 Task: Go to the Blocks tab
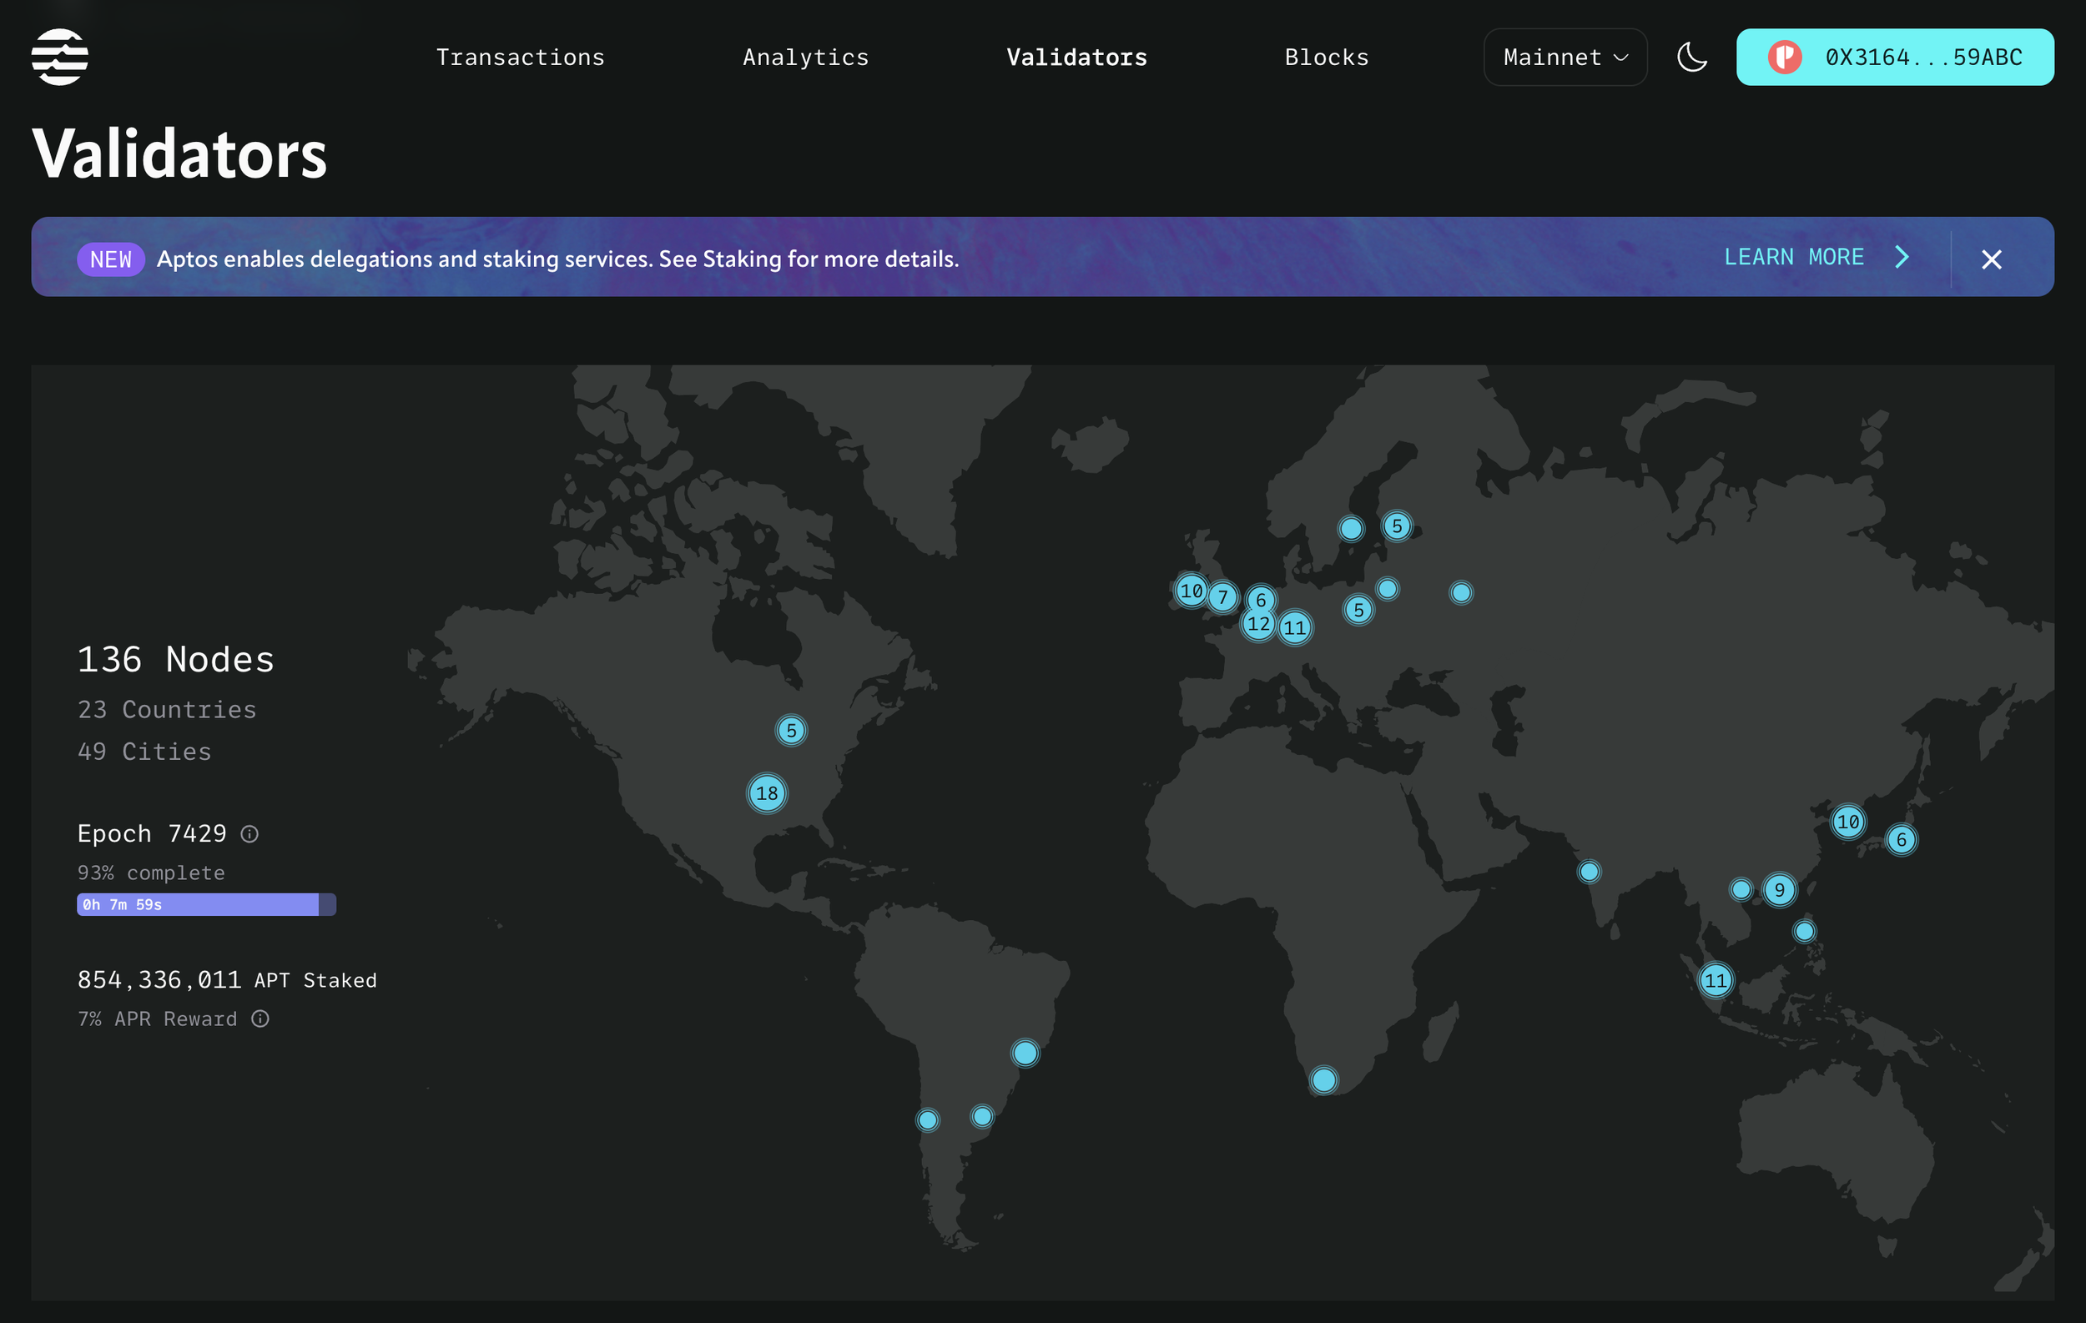pyautogui.click(x=1326, y=58)
